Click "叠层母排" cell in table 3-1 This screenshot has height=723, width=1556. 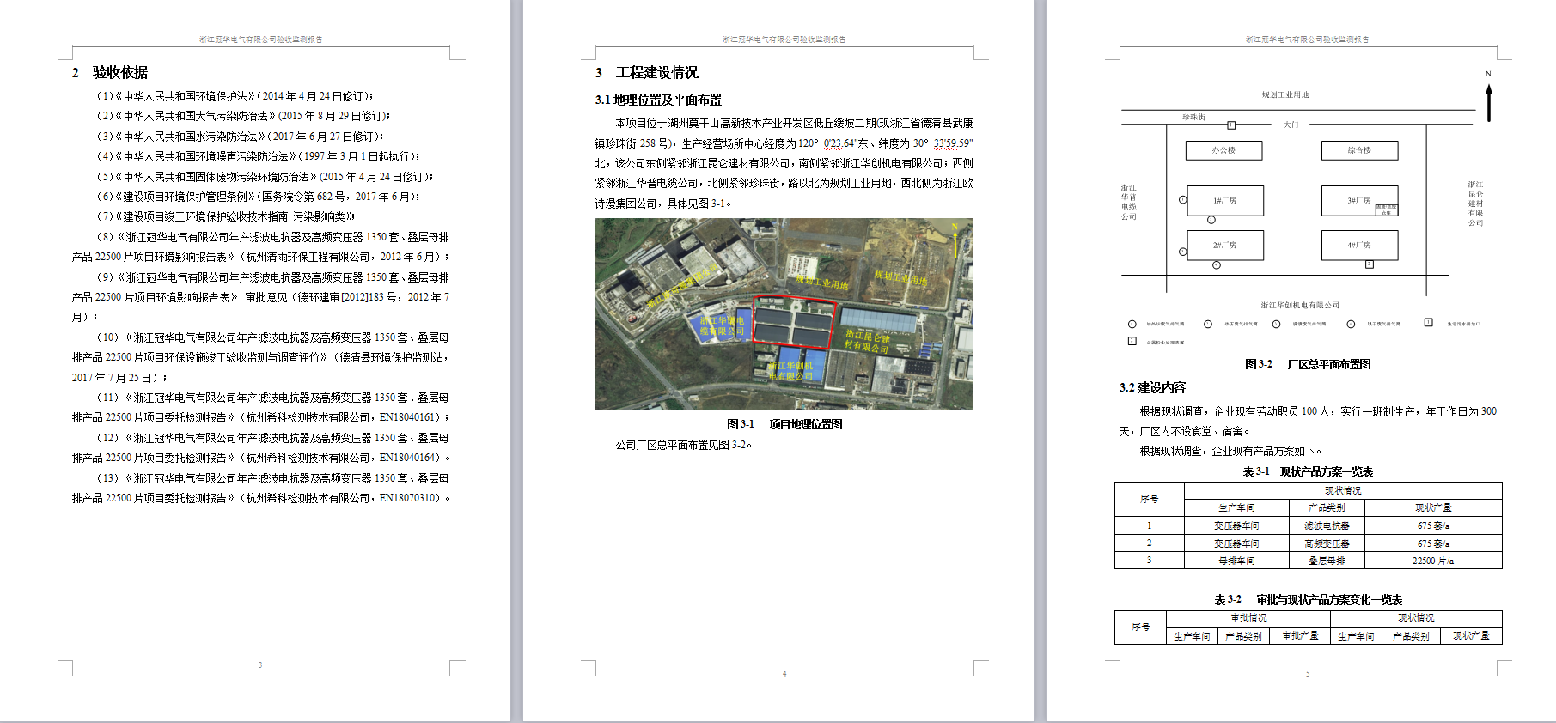click(x=1327, y=561)
